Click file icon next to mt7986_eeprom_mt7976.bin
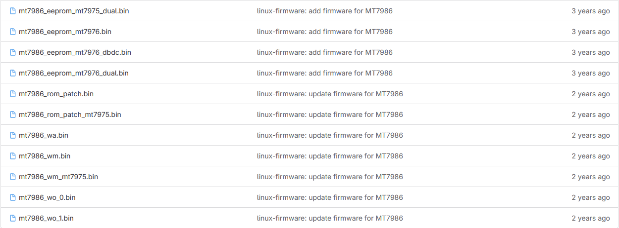Screen dimensions: 619x228 [13, 32]
